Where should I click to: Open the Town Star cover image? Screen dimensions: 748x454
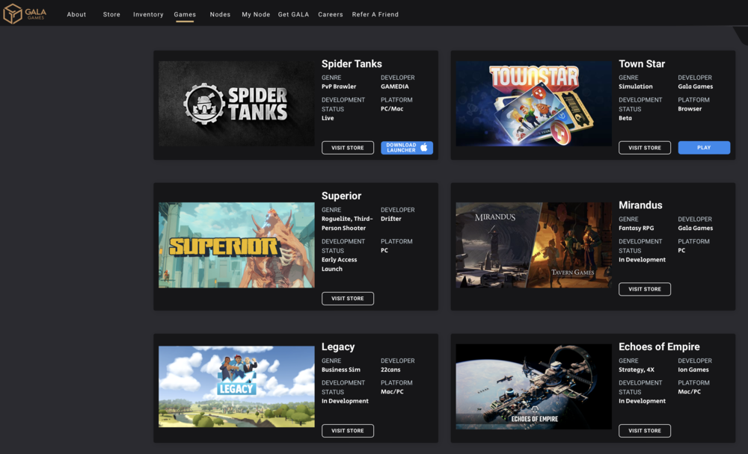pyautogui.click(x=534, y=103)
